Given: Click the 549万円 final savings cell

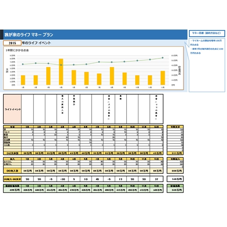Looking at the screenshot, I should [175, 190].
